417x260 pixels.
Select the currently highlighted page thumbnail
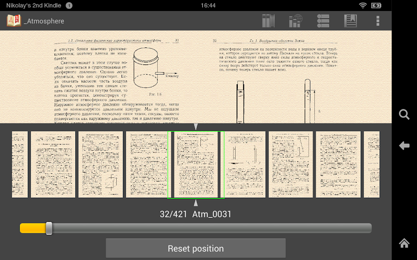tap(196, 165)
